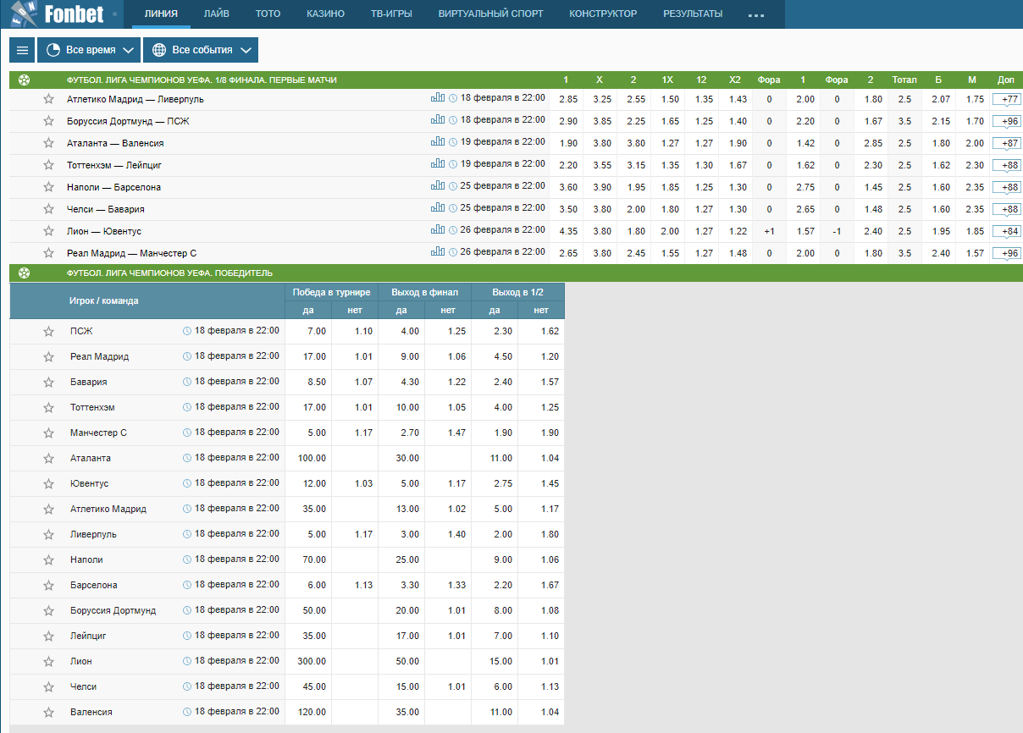Image resolution: width=1023 pixels, height=733 pixels.
Task: Open statistics chart for Тоттенхэм — Лейпциг
Action: pyautogui.click(x=438, y=163)
